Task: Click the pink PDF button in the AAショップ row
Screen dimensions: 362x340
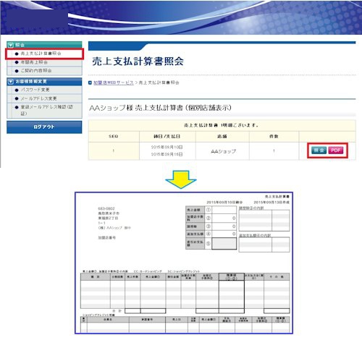Action: click(336, 150)
